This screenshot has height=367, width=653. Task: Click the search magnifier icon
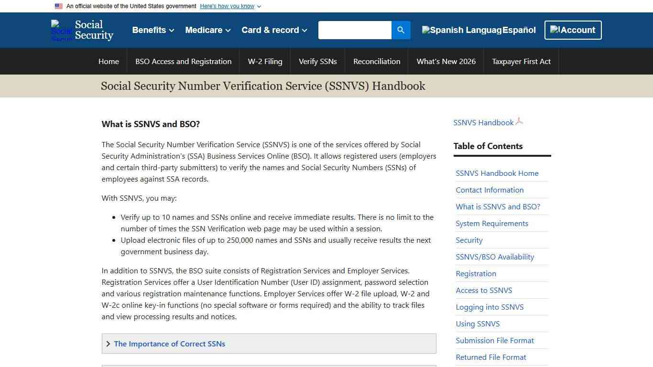tap(401, 30)
